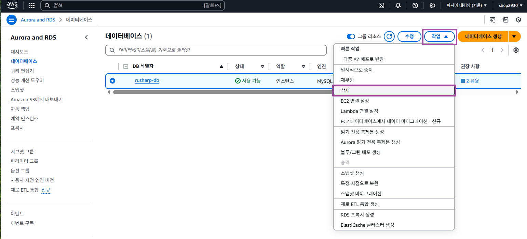
Task: Open the hexagon icon under top bar
Action: pos(518,20)
